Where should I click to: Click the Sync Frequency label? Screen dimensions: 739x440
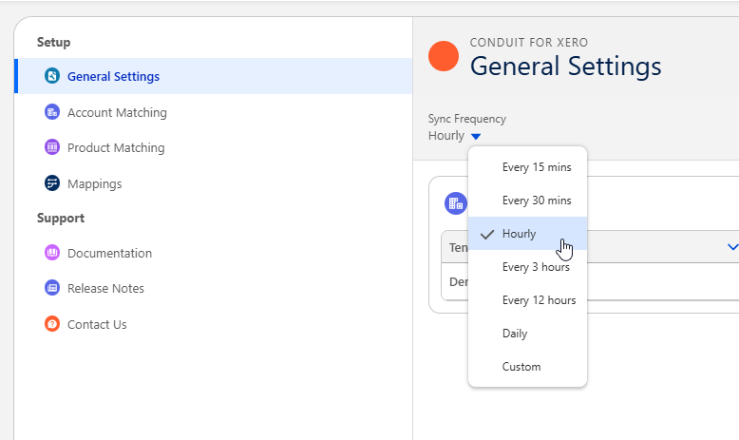pyautogui.click(x=467, y=119)
